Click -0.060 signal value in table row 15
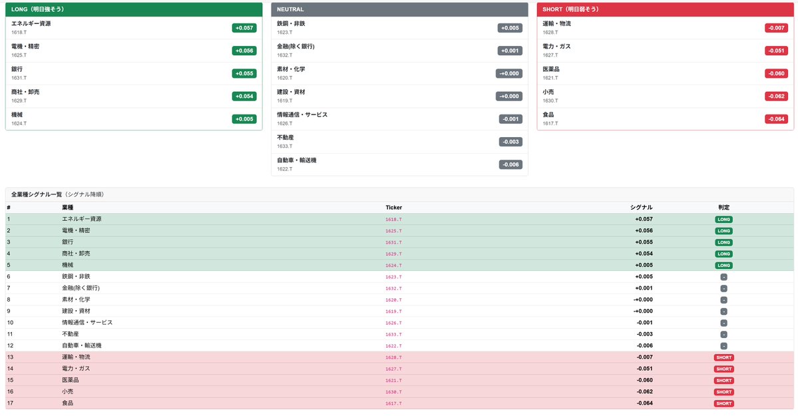798x416 pixels. coord(645,380)
